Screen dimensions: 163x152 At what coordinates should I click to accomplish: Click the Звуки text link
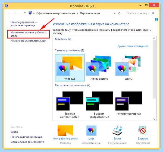117,139
